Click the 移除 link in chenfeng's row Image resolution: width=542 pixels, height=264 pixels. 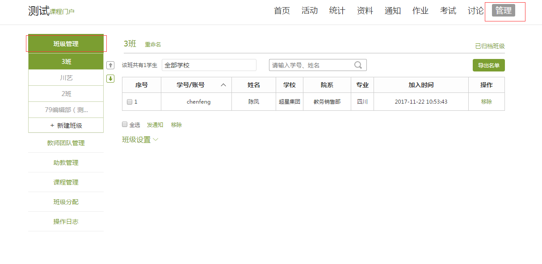tap(486, 102)
